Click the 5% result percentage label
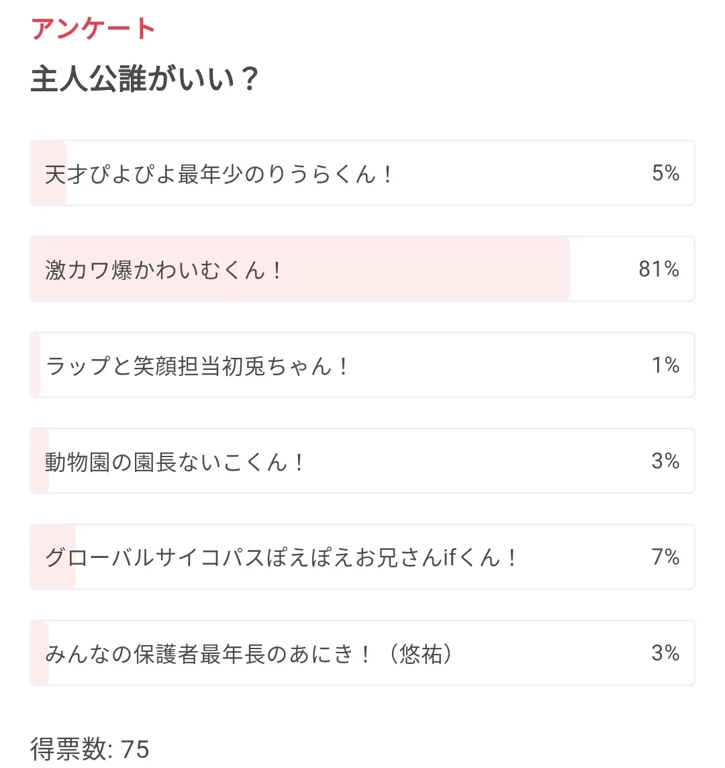725x768 pixels. point(665,173)
